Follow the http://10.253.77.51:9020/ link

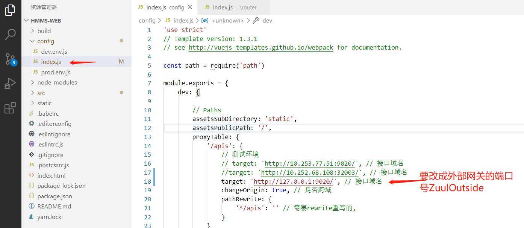pos(310,163)
